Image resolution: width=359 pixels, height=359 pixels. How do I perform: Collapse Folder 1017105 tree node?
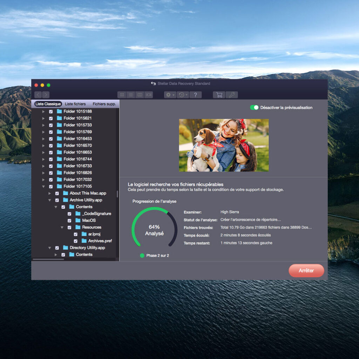coord(43,187)
